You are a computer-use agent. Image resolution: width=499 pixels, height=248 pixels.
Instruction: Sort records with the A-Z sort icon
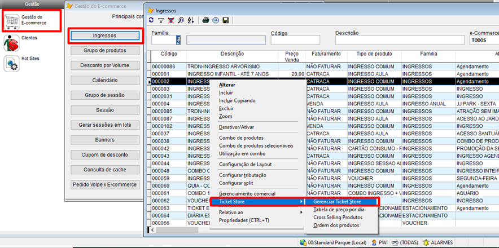(x=190, y=20)
